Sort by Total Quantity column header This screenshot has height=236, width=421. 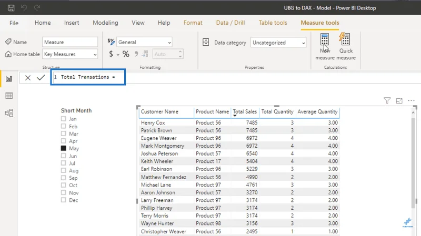[277, 111]
